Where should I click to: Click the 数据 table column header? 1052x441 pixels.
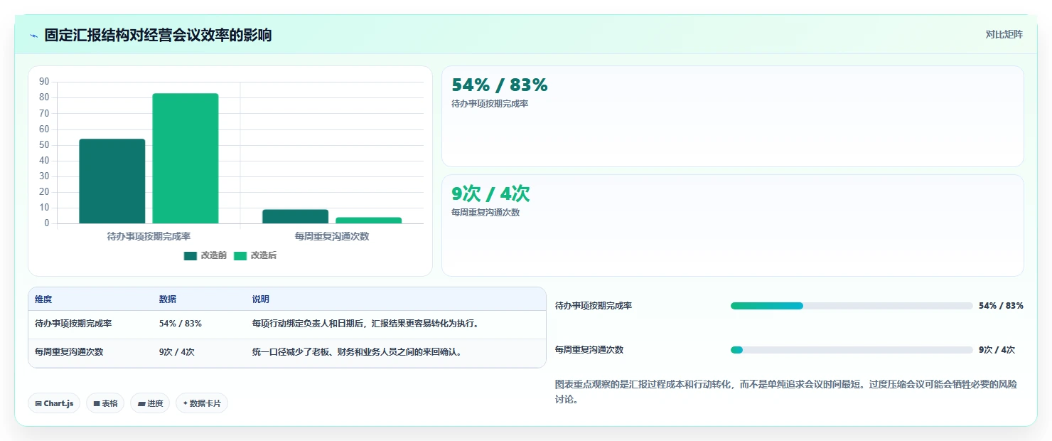pos(168,299)
